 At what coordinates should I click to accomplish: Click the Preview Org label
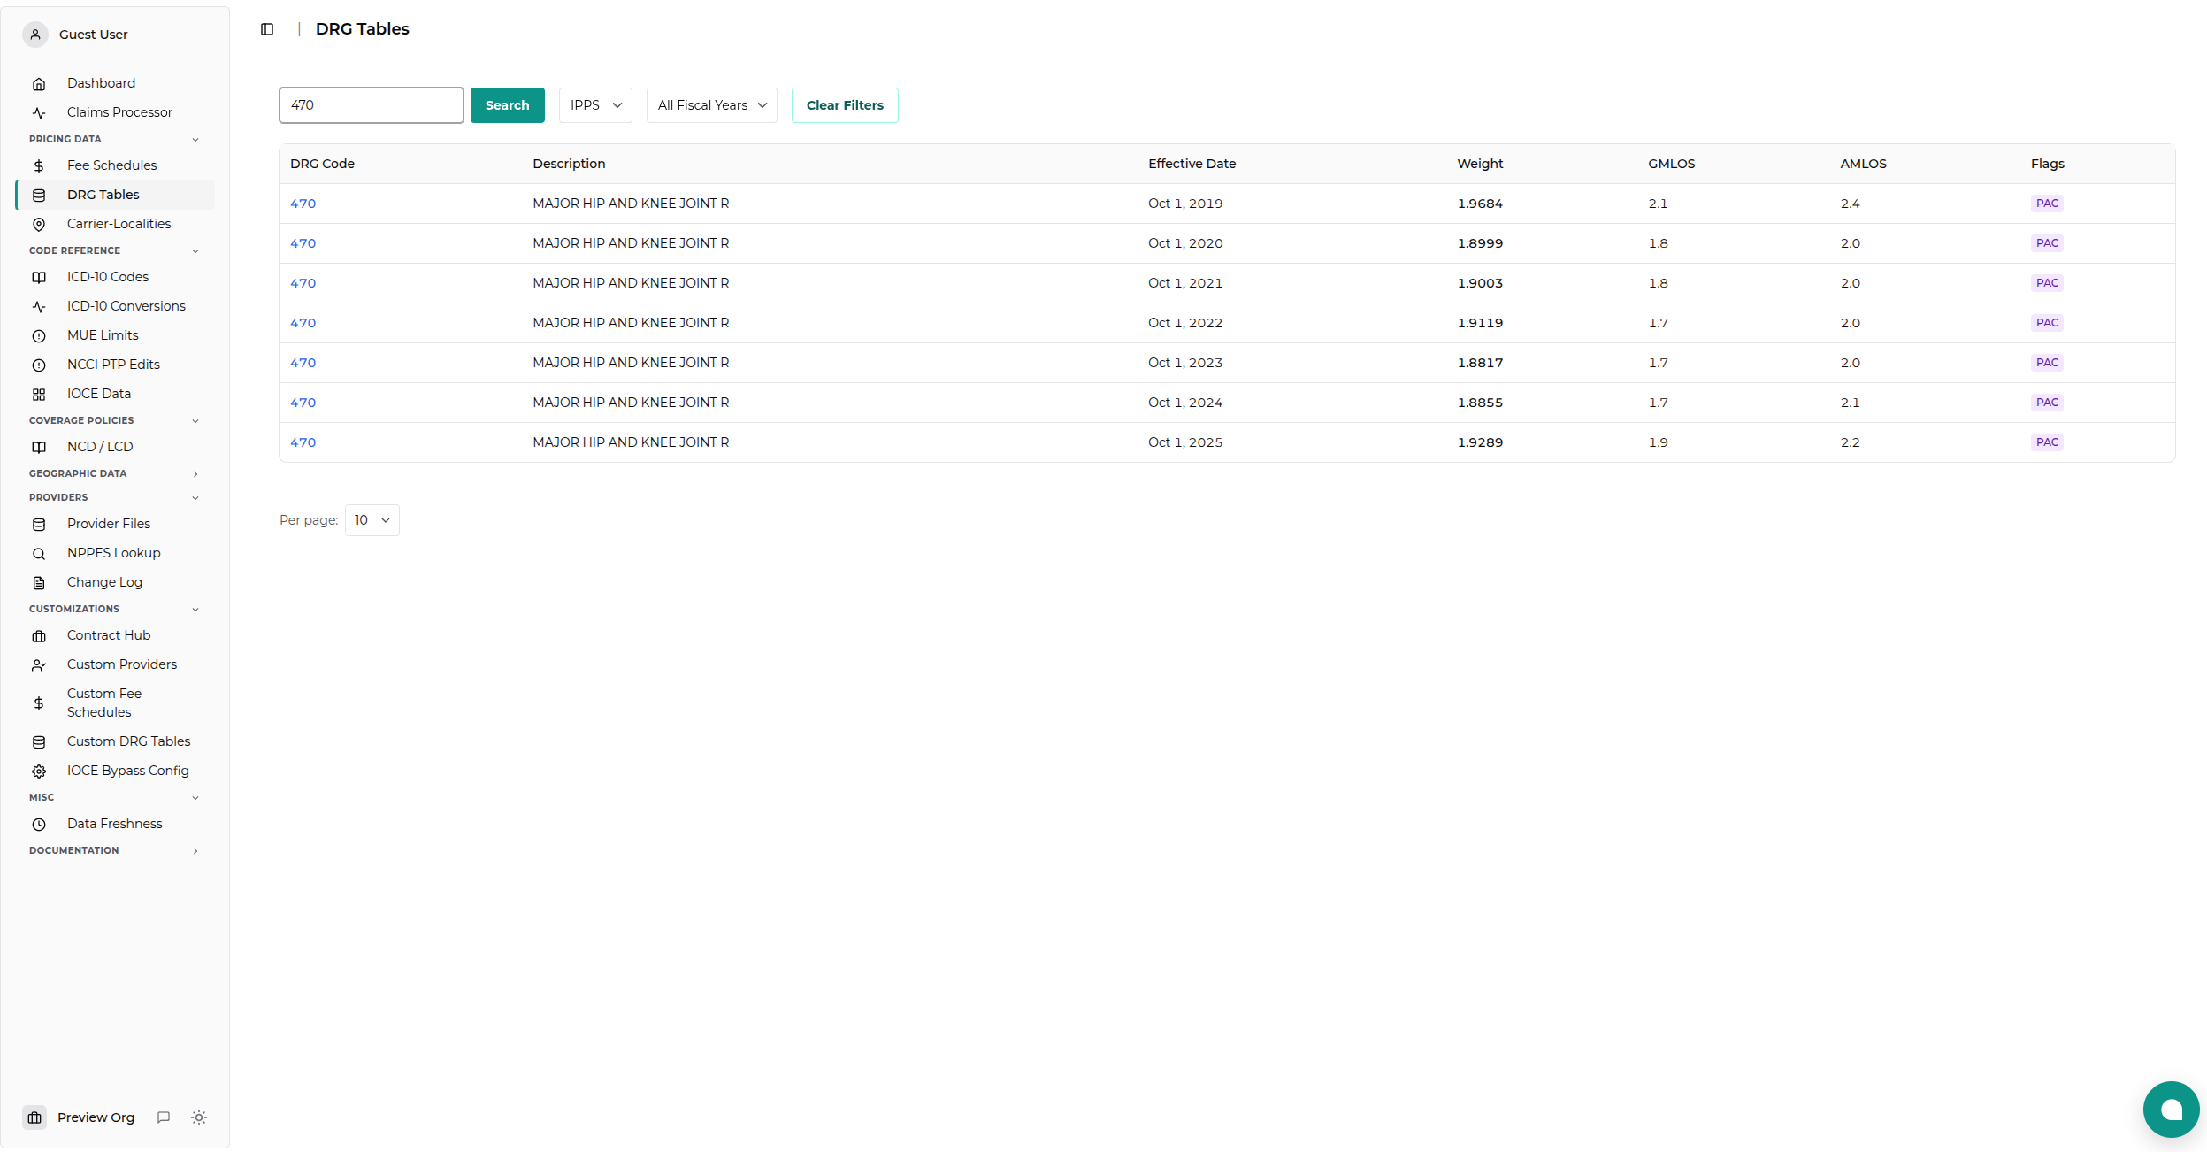point(96,1117)
